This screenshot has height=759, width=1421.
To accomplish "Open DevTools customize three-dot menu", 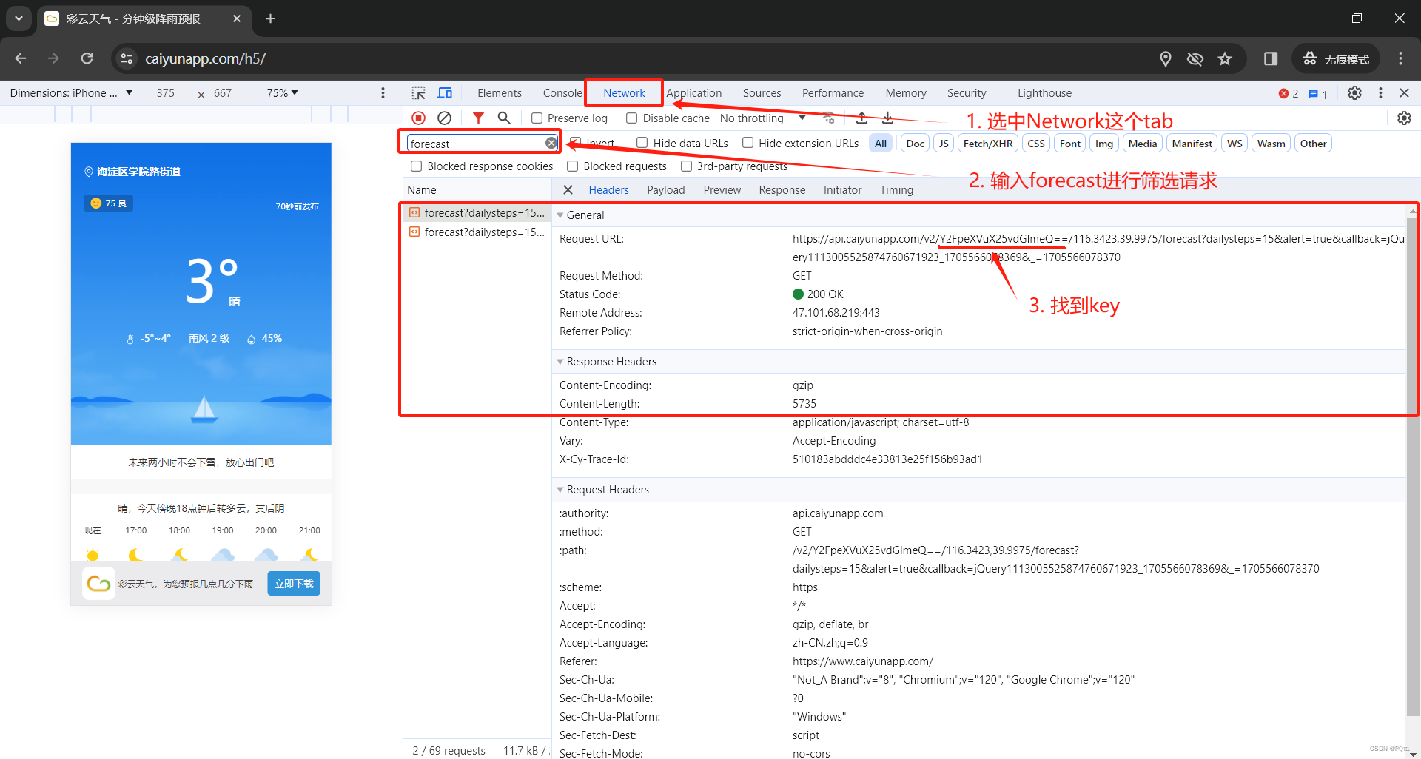I will click(x=1380, y=93).
